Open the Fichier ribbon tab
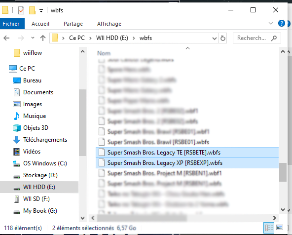Viewport: 292px width, 235px height. coord(12,24)
